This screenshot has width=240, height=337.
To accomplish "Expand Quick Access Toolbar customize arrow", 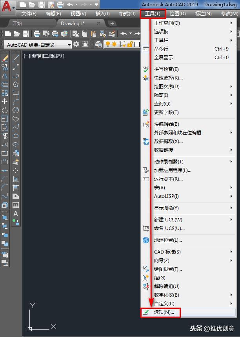I will (96, 5).
